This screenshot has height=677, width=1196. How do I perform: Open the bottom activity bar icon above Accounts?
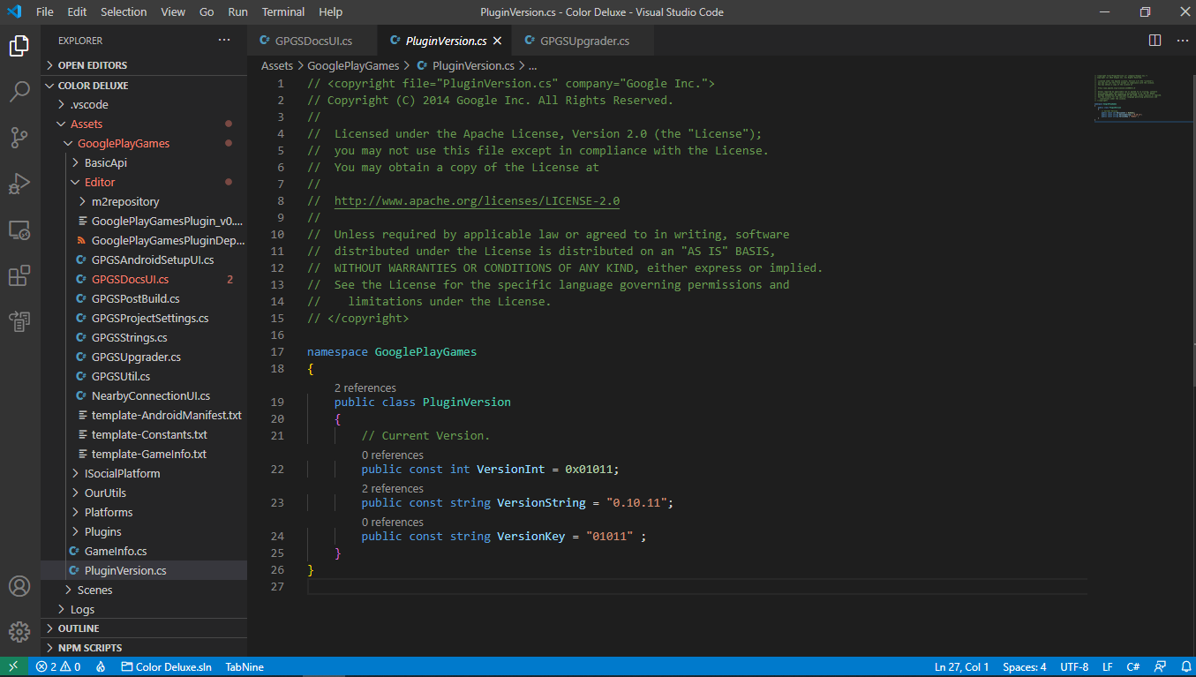click(19, 321)
